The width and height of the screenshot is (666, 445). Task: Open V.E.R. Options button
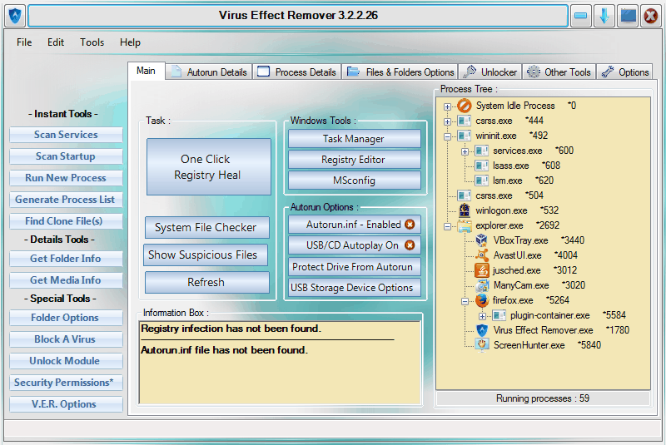click(66, 404)
